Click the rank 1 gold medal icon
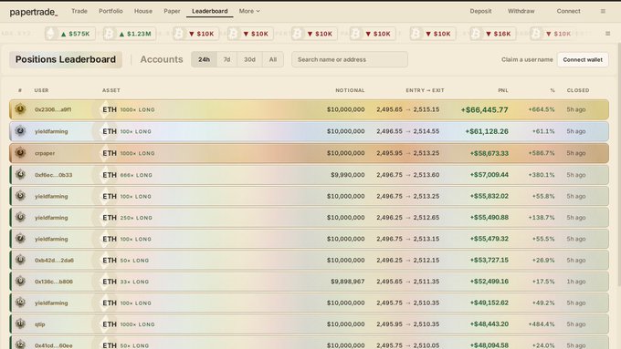This screenshot has height=349, width=621. coord(20,108)
